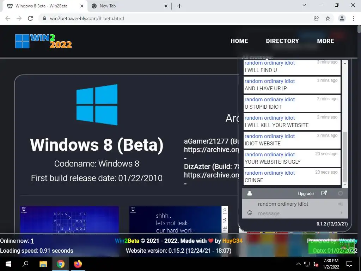Open a new tab with the plus button
The height and width of the screenshot is (271, 361).
click(179, 6)
